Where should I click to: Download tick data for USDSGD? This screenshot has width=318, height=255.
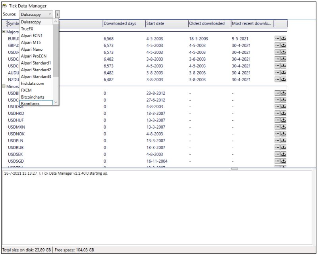[x=283, y=161]
